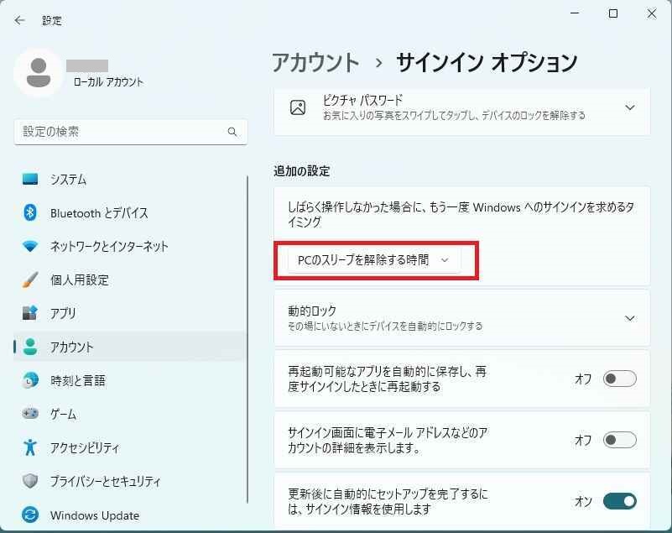Toggle auto-save restartable apps switch
The width and height of the screenshot is (672, 533).
(x=620, y=379)
